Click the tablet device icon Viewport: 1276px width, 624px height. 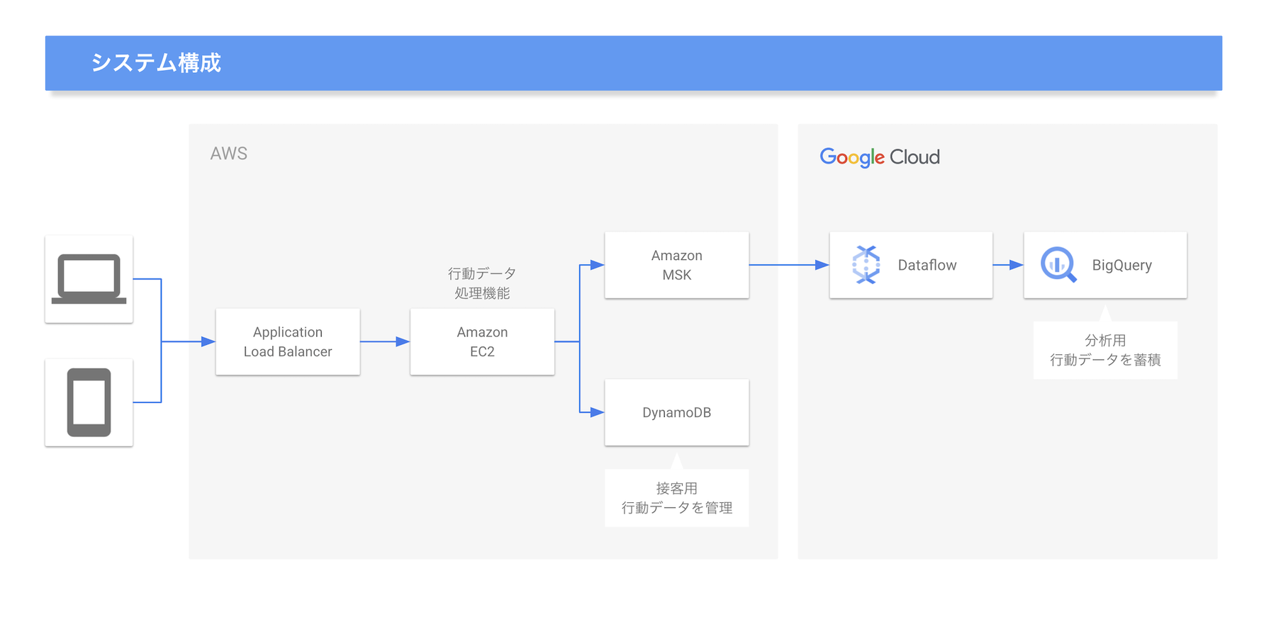(x=89, y=402)
